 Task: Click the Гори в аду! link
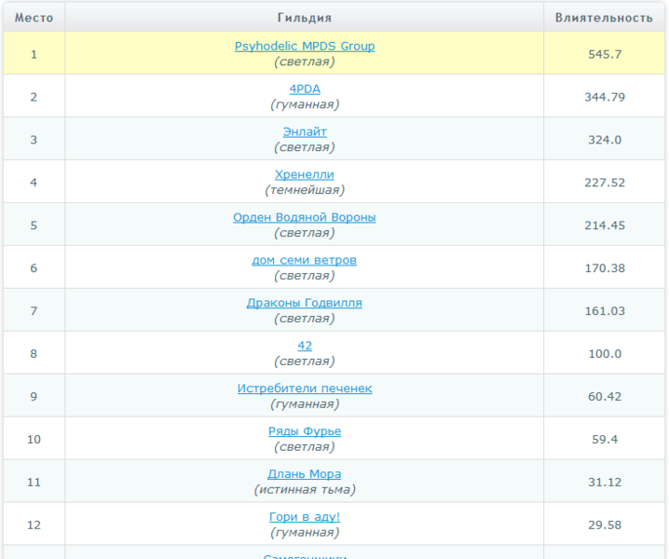[304, 518]
